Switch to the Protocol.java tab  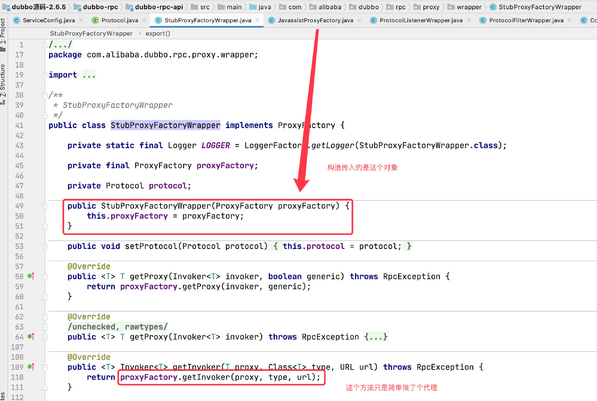pos(120,20)
